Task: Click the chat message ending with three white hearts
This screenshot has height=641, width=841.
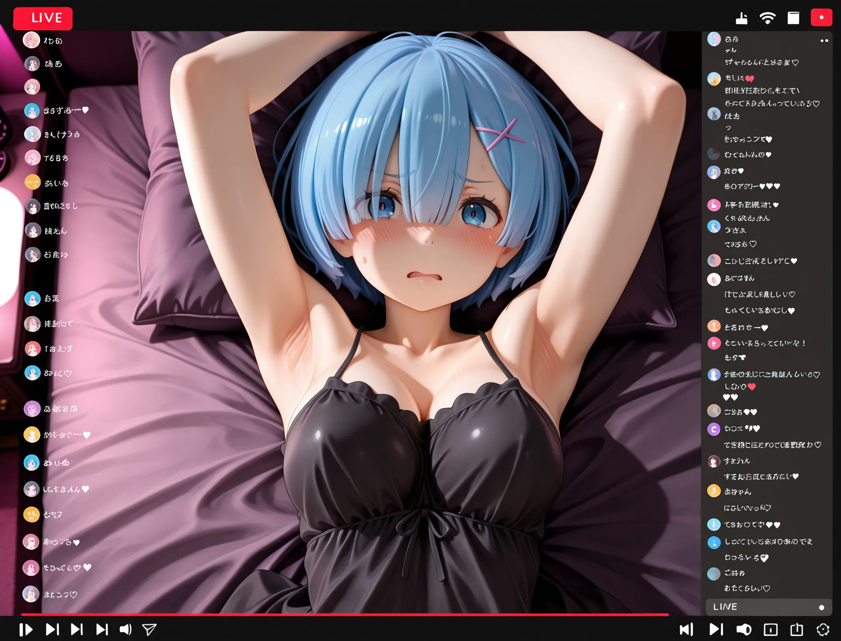Action: [x=752, y=187]
